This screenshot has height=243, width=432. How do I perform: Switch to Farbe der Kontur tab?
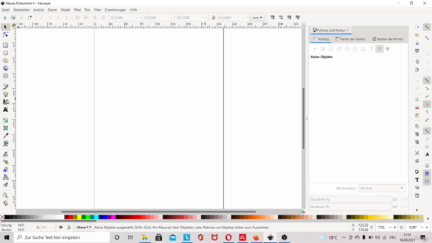coord(350,39)
